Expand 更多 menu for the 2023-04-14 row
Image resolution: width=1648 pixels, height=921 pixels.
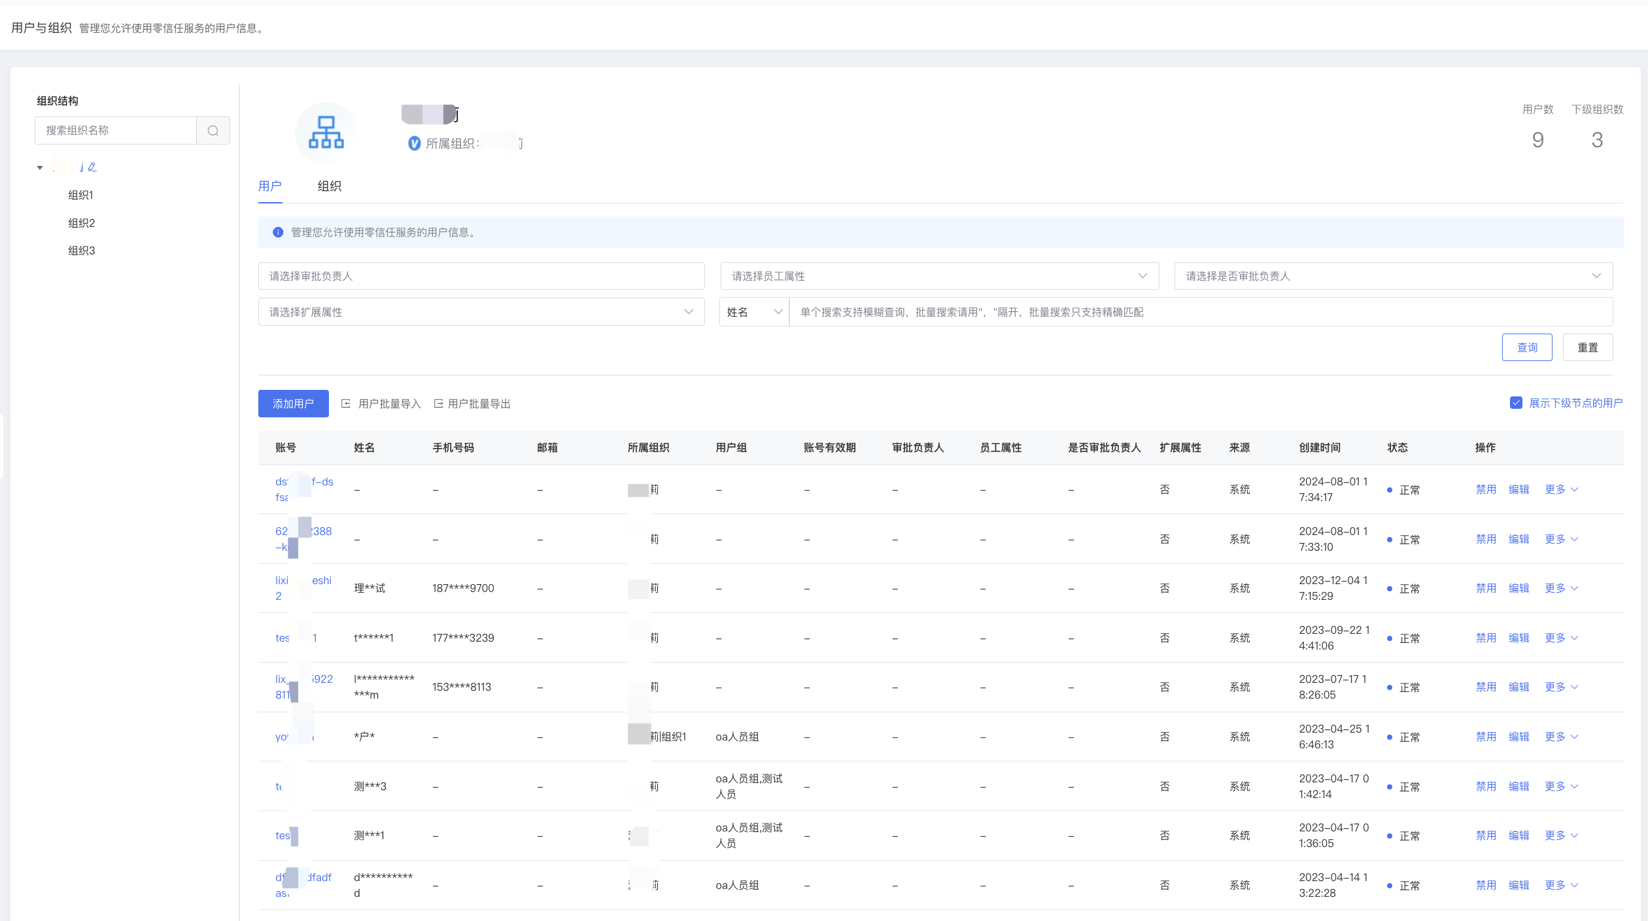[x=1561, y=885]
